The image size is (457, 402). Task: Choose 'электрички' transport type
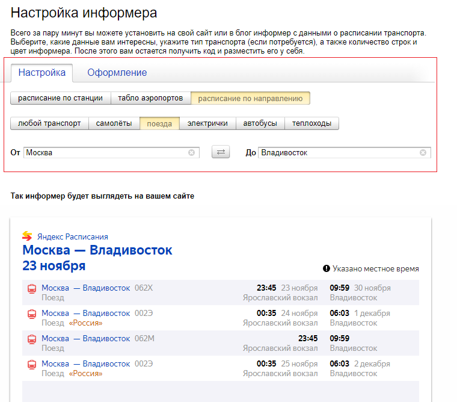pos(207,123)
